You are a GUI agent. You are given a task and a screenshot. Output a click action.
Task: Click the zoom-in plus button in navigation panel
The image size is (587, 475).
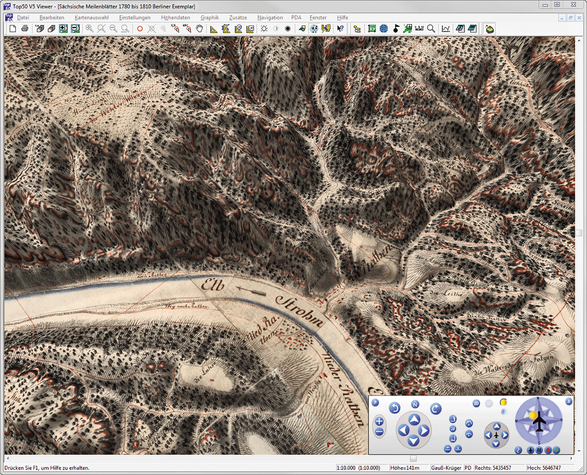click(379, 421)
